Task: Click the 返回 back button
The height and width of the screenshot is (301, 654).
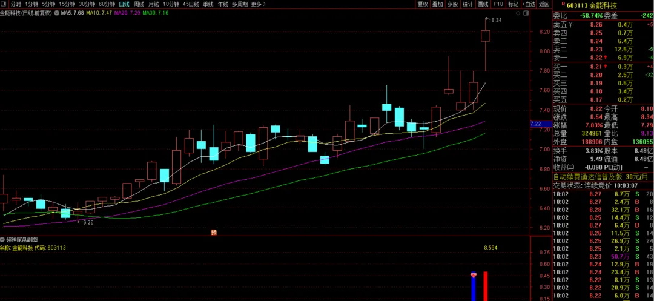Action: click(544, 4)
